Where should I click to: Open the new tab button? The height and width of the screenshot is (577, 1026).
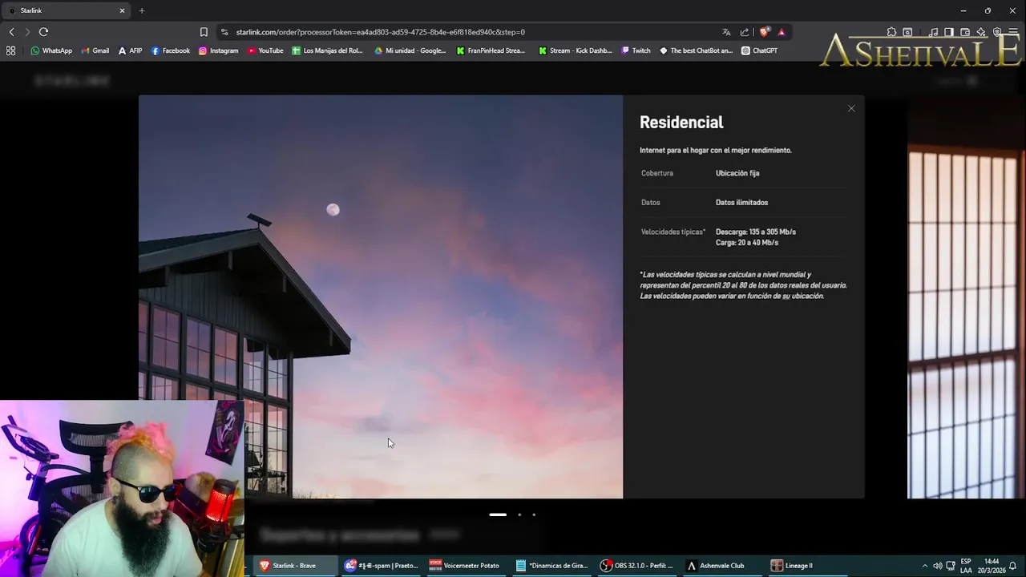pyautogui.click(x=142, y=10)
